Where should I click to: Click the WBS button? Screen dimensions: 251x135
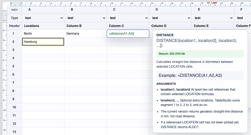pyautogui.click(x=14, y=10)
